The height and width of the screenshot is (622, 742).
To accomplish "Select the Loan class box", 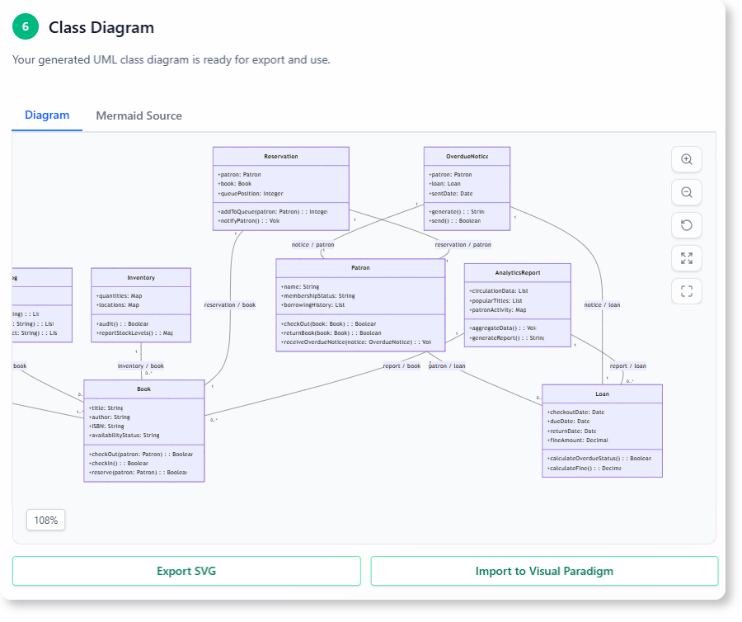I will point(602,429).
